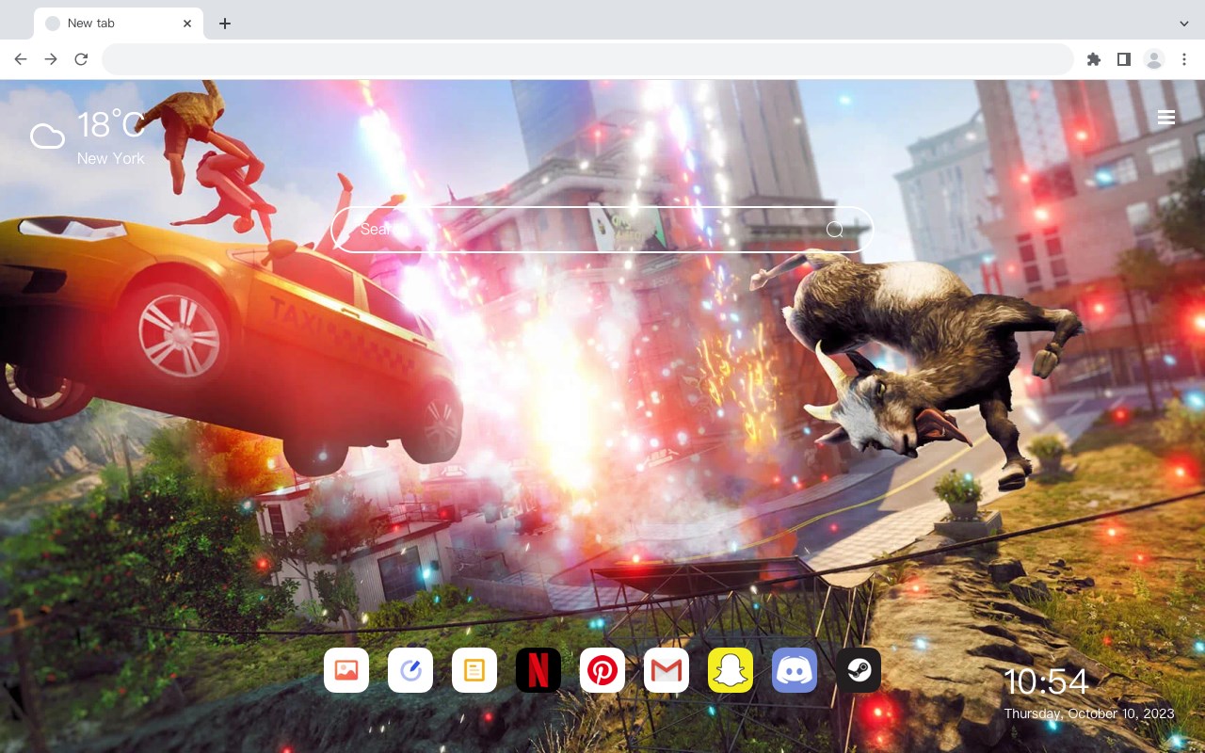This screenshot has height=753, width=1205.
Task: Click the 18°C temperature reading
Action: tap(111, 125)
